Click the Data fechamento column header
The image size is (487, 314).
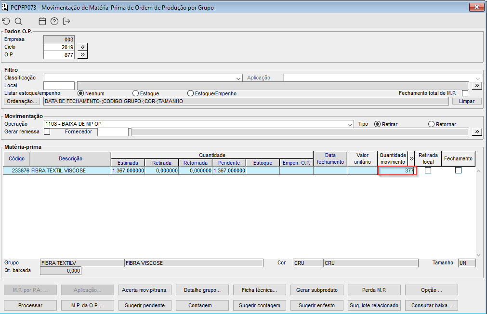330,158
